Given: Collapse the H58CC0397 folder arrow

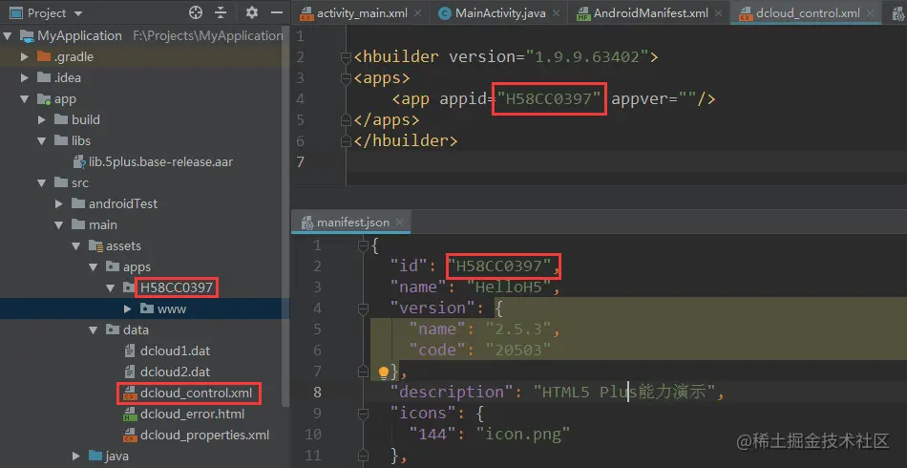Looking at the screenshot, I should [111, 287].
